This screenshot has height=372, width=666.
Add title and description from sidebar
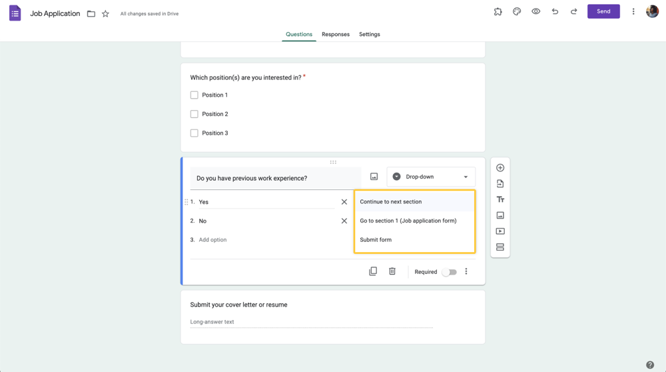click(500, 199)
